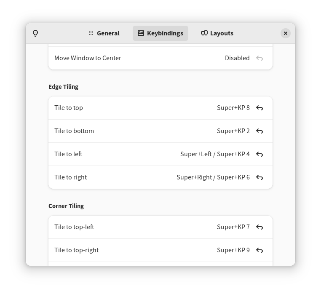This screenshot has width=321, height=294.
Task: Close the preferences window
Action: 286,33
